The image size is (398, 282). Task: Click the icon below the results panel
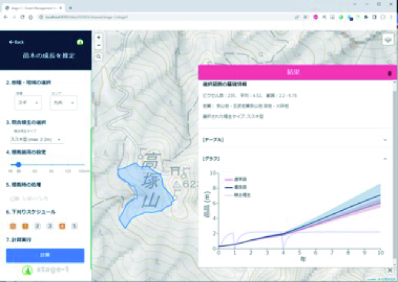(x=390, y=271)
